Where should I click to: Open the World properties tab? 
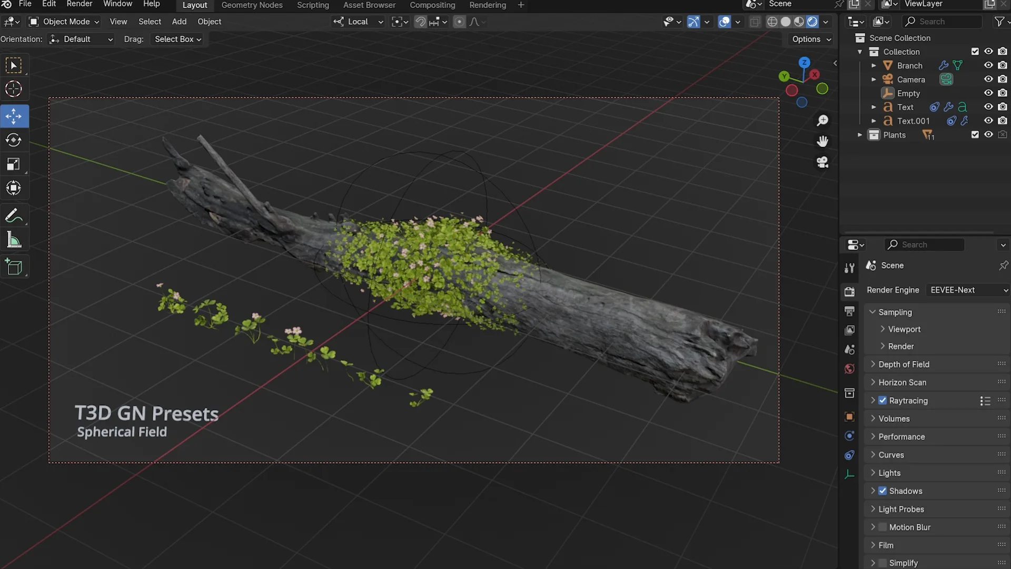(x=849, y=369)
